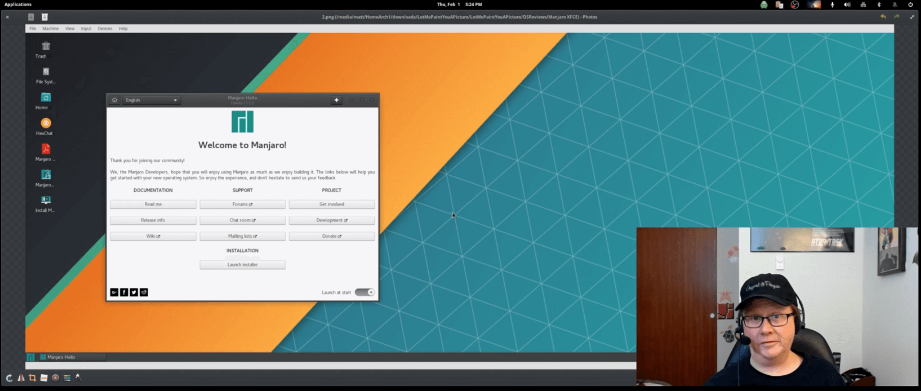Open the Adjust color sliders tool

coord(67,378)
